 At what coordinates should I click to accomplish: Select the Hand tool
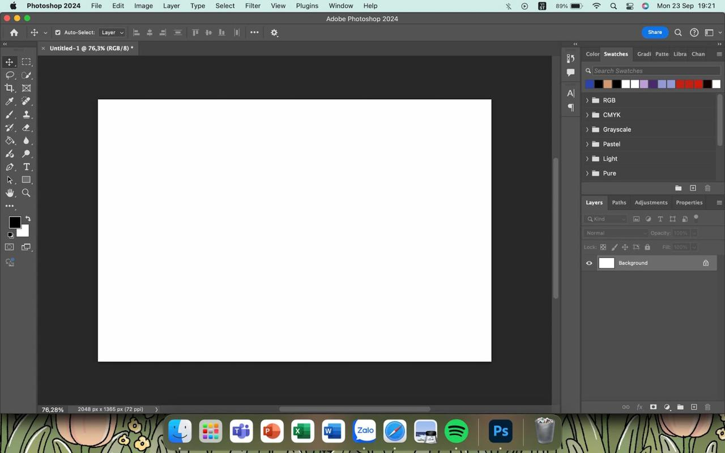tap(10, 193)
